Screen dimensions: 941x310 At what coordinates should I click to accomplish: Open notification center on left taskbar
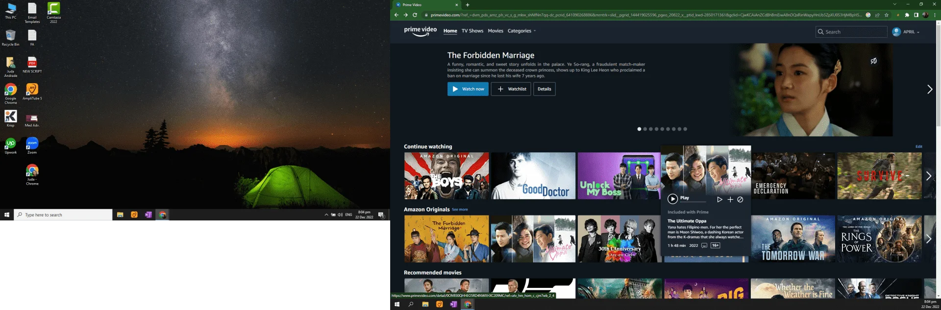tap(381, 215)
